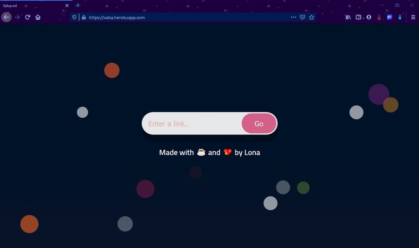The image size is (419, 248).
Task: Select the Valsa.ml browser tab
Action: pyautogui.click(x=36, y=6)
